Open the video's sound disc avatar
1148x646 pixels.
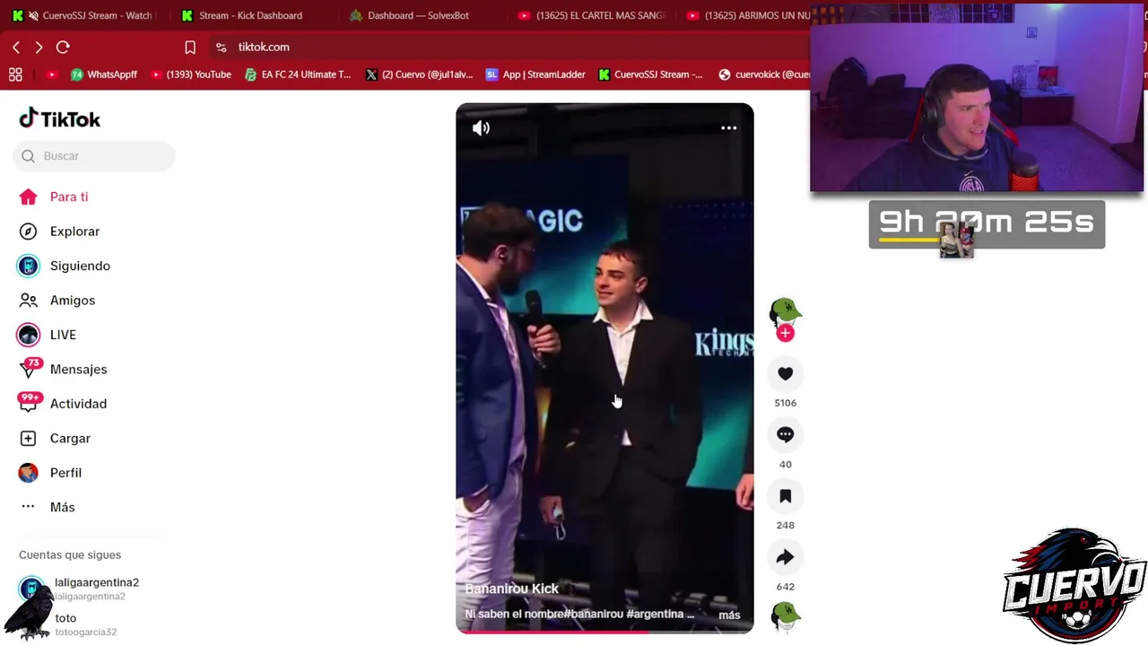coord(786,618)
